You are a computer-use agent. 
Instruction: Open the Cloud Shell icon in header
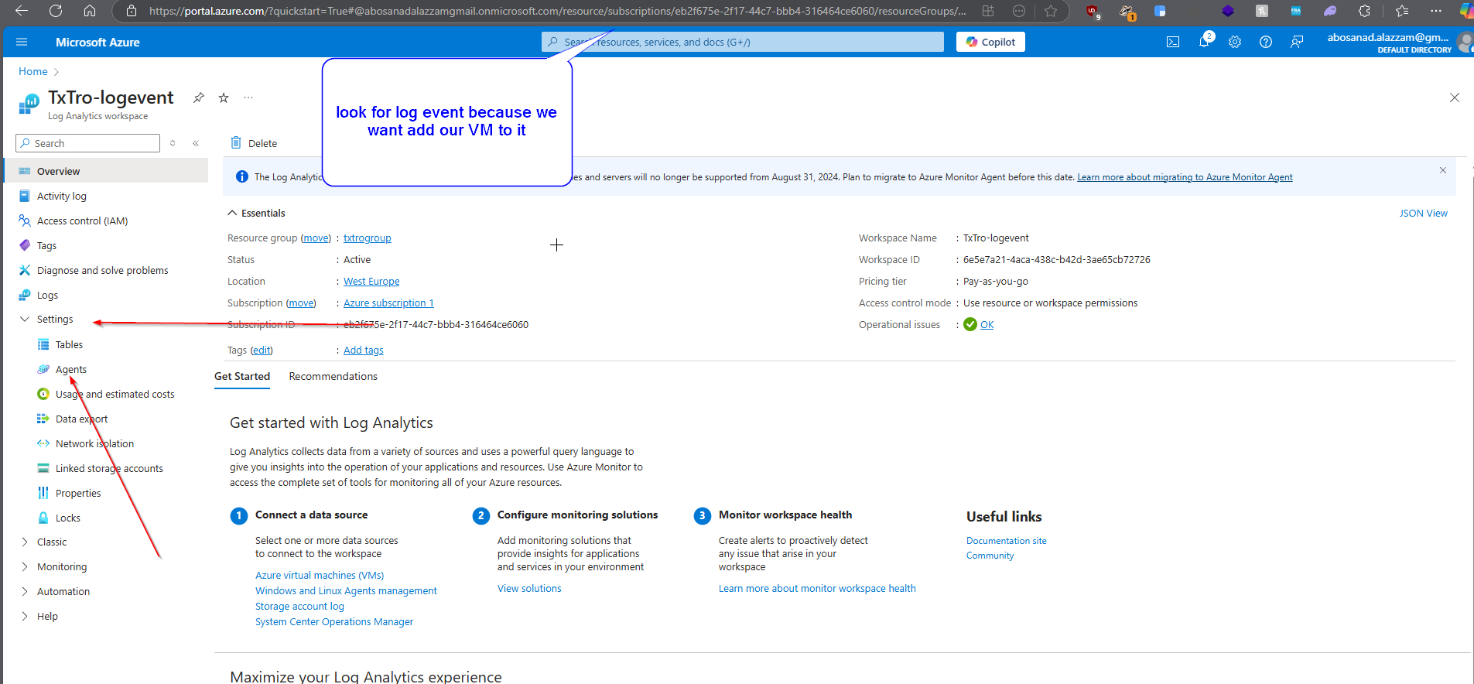pos(1173,42)
